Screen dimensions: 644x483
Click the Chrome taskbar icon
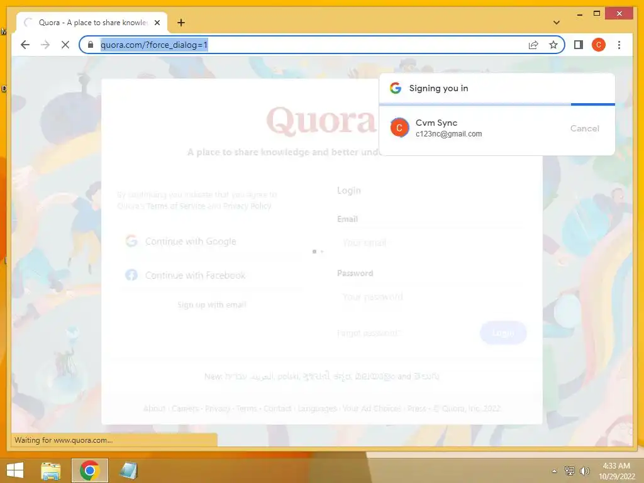click(90, 470)
